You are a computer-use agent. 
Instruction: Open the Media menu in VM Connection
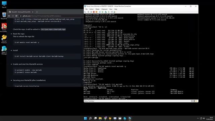click(97, 9)
